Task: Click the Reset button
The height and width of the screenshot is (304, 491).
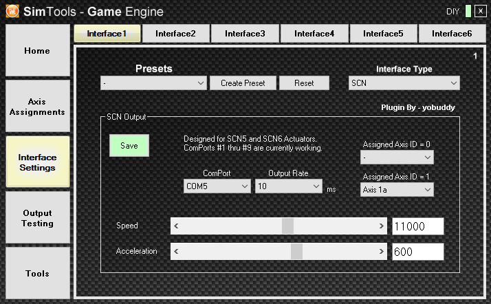Action: [x=304, y=83]
